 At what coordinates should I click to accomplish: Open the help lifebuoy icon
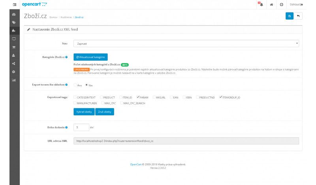tap(281, 5)
